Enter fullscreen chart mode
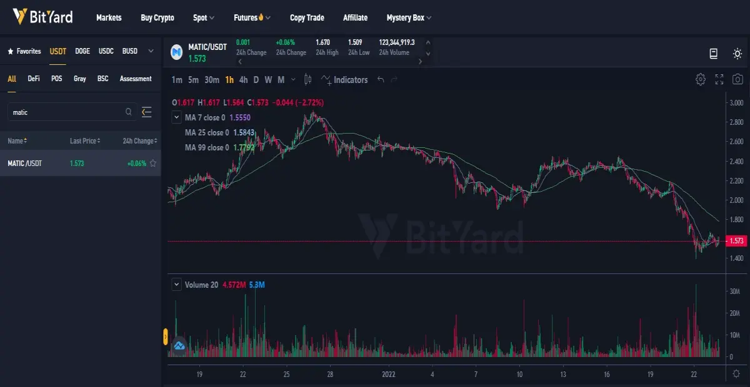Screen dimensions: 750x387 [719, 79]
